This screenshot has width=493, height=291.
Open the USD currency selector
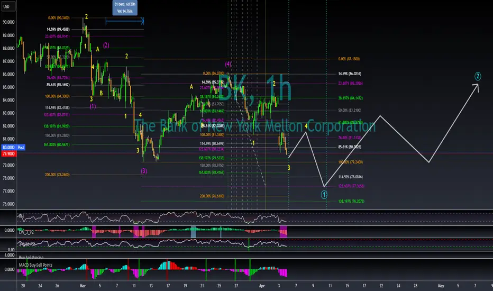7,6
